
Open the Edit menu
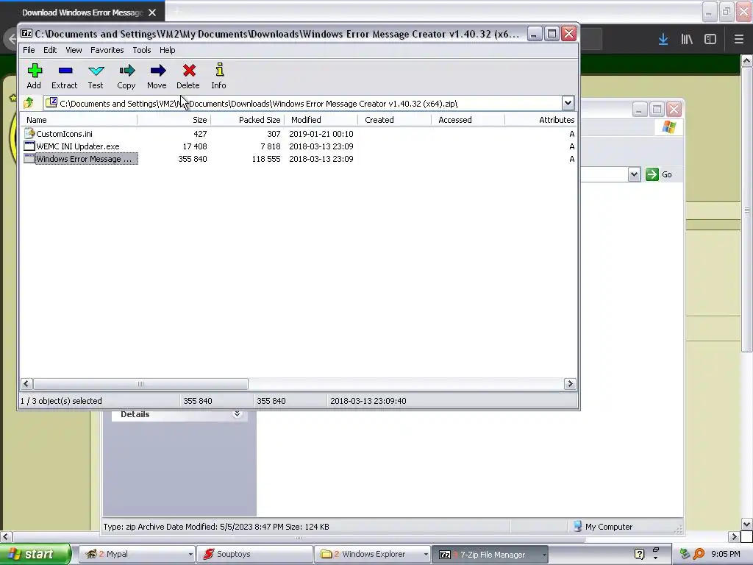tap(50, 50)
